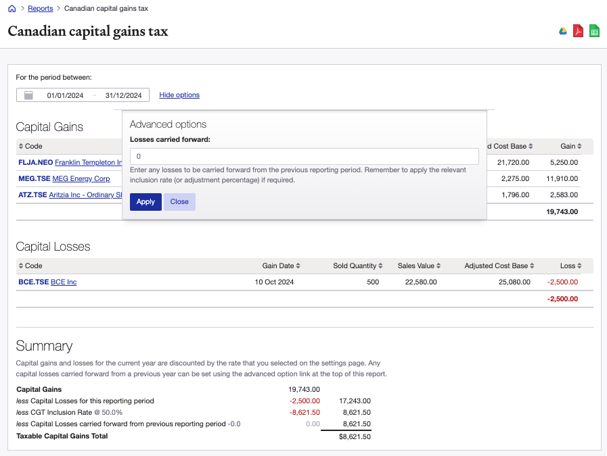Sort Capital Losses by Adjusted Cost Base

pos(499,266)
